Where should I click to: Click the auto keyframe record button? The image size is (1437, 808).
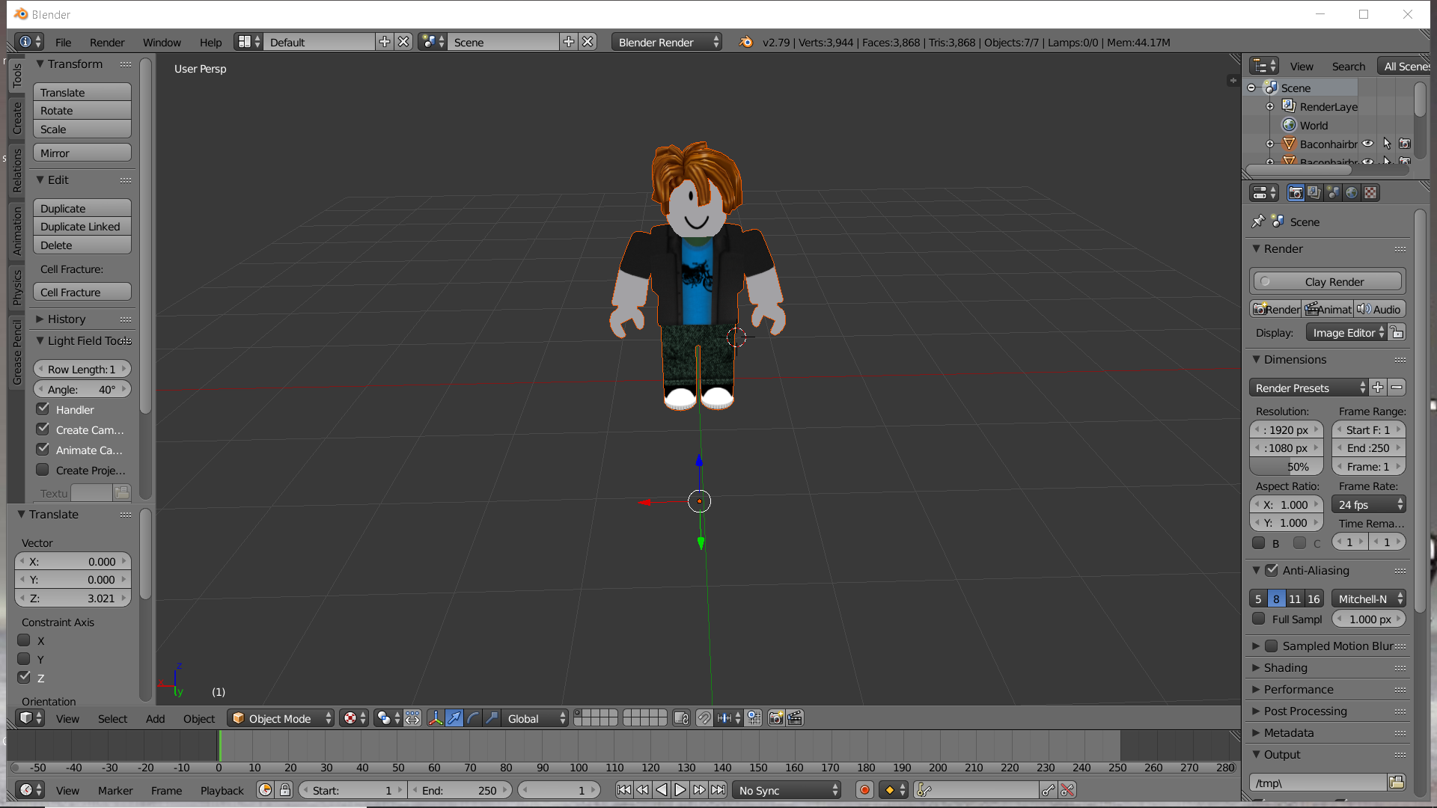tap(865, 790)
